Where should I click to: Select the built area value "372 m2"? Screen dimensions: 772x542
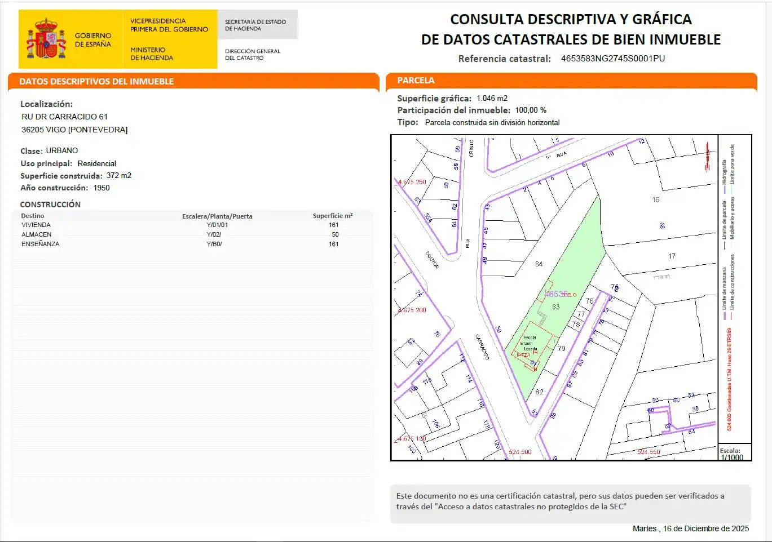[119, 176]
